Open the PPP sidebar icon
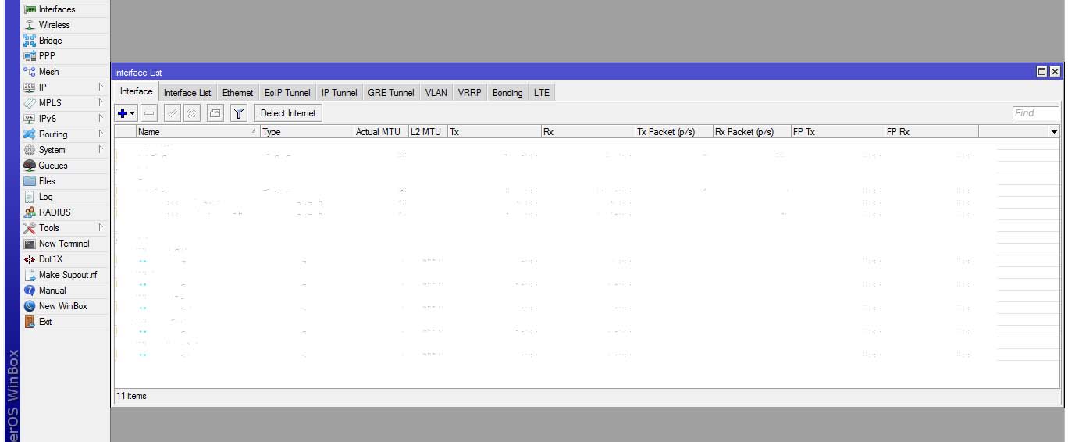Screen dimensions: 1068x442 point(30,56)
